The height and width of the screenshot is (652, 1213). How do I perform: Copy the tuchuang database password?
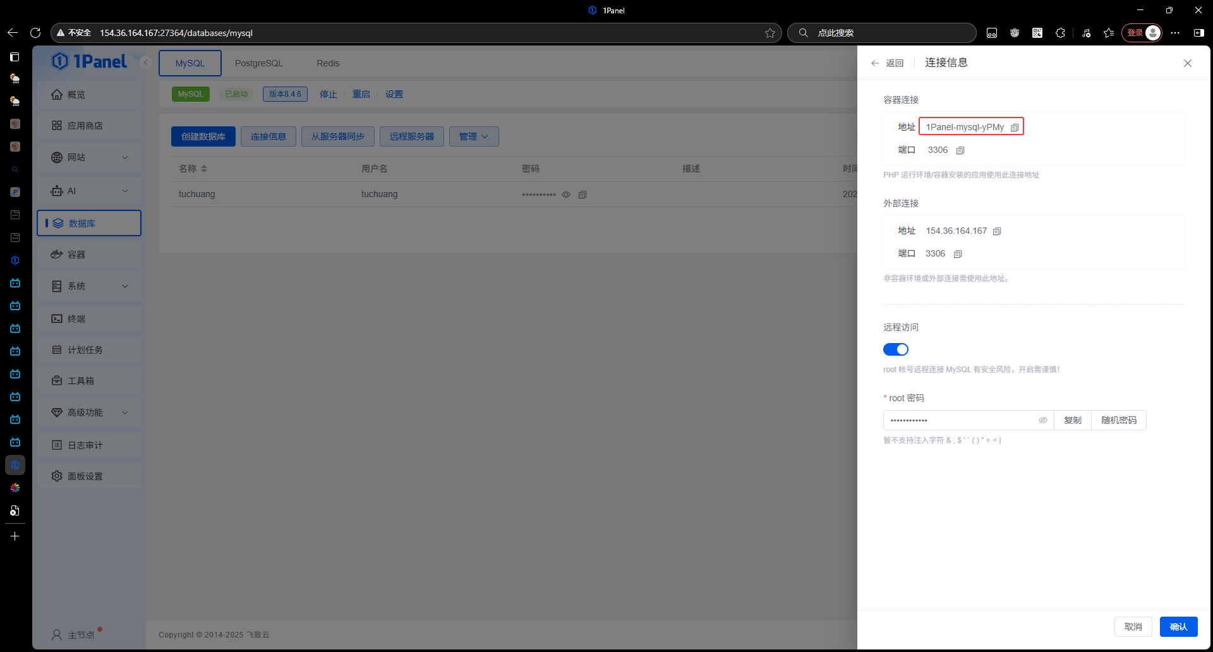click(582, 195)
